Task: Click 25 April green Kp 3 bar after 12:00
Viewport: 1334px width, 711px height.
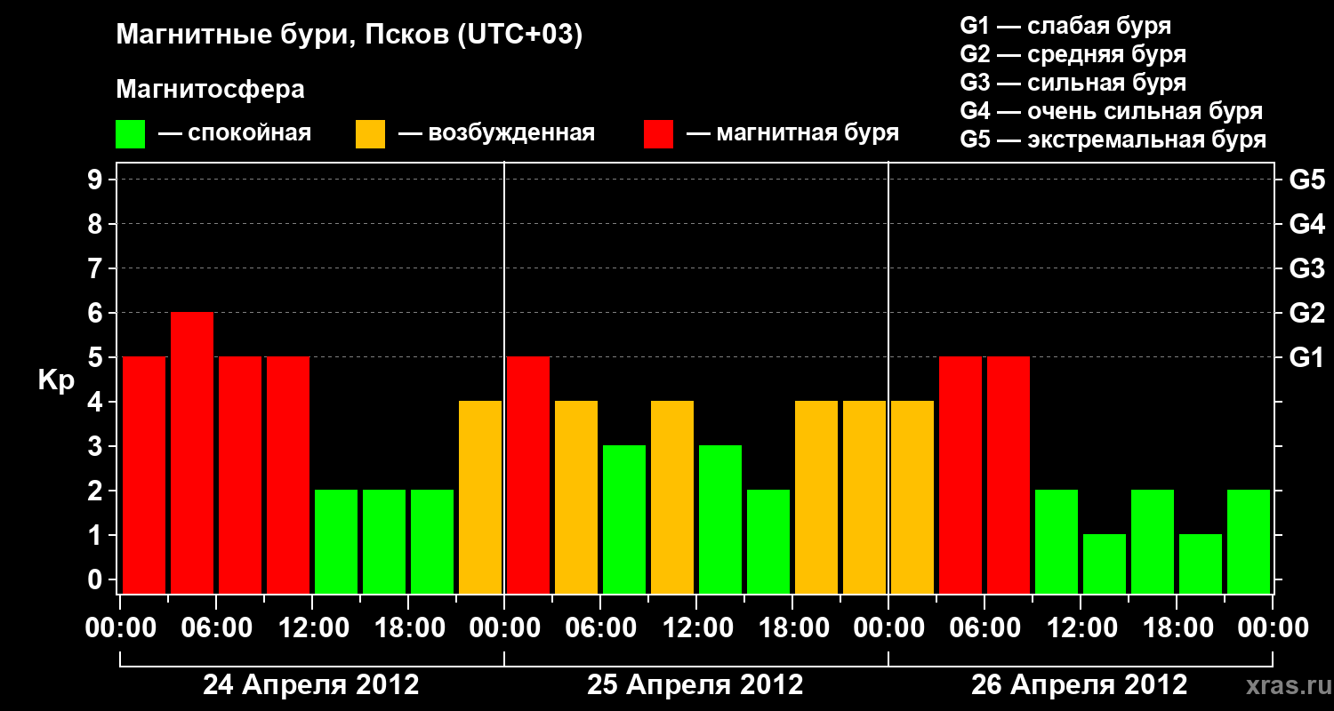Action: [720, 520]
